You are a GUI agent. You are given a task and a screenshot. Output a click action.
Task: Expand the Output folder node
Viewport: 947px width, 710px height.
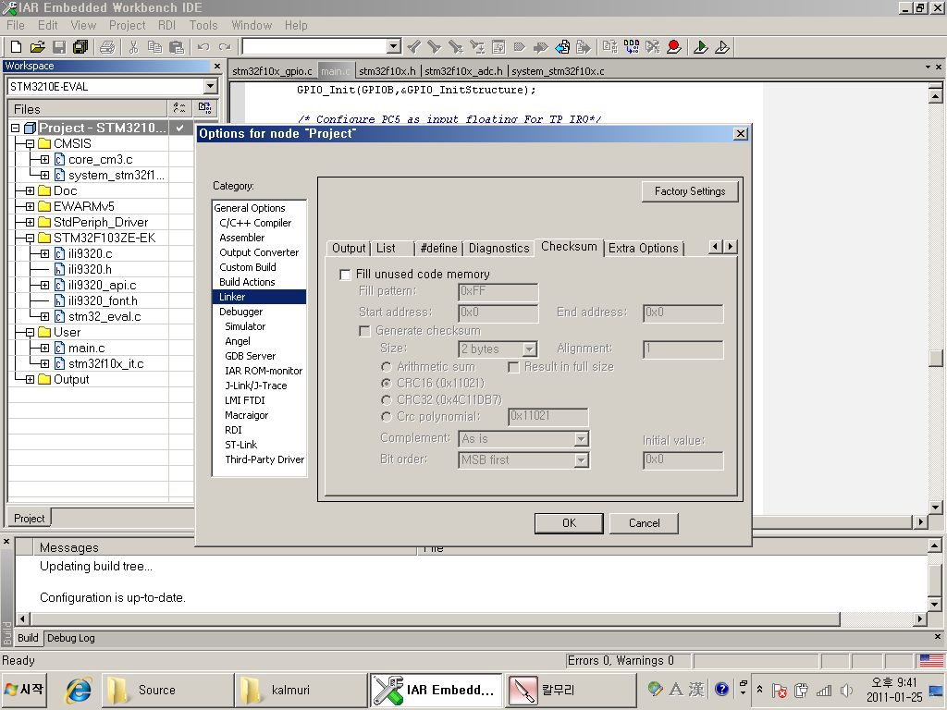click(30, 379)
